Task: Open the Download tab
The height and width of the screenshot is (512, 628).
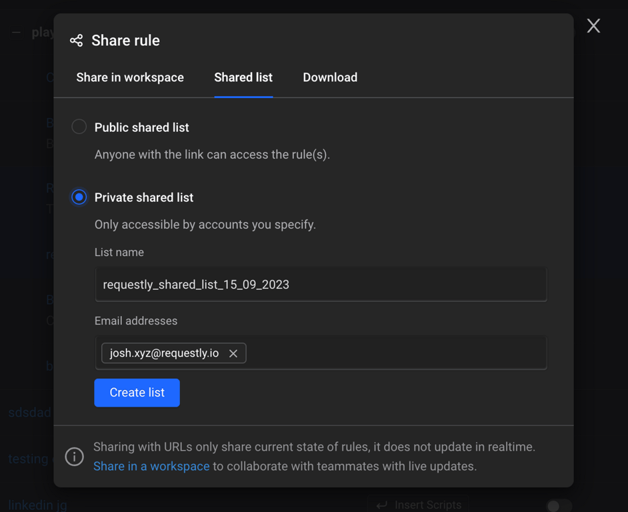Action: pyautogui.click(x=330, y=77)
